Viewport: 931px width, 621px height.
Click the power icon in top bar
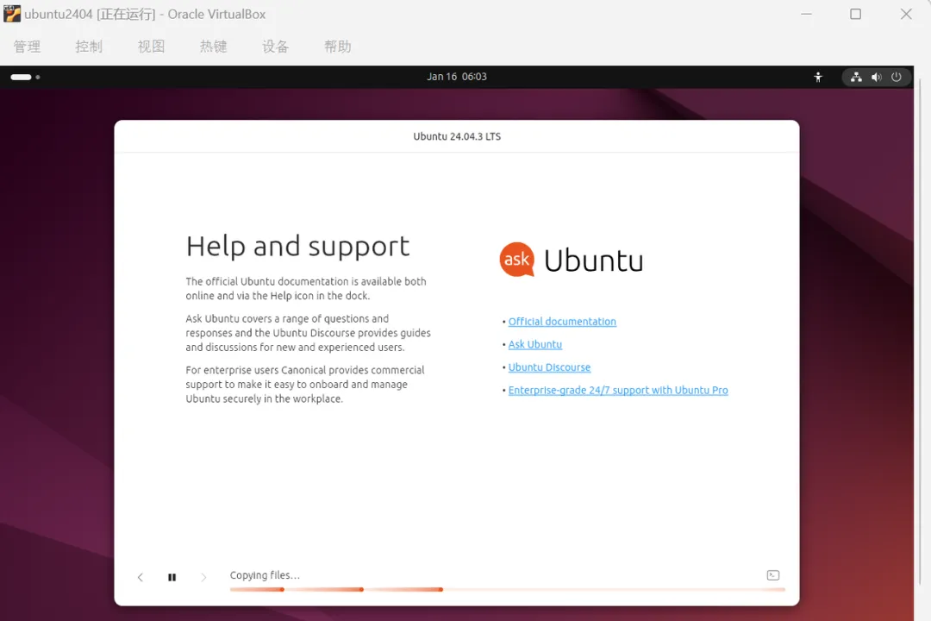coord(897,77)
